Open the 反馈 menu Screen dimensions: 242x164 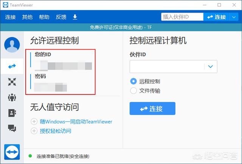point(61,17)
